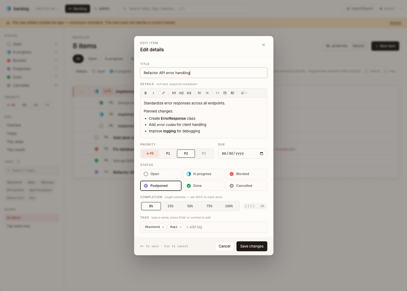
Task: Insert a bulleted list
Action: [x=199, y=93]
